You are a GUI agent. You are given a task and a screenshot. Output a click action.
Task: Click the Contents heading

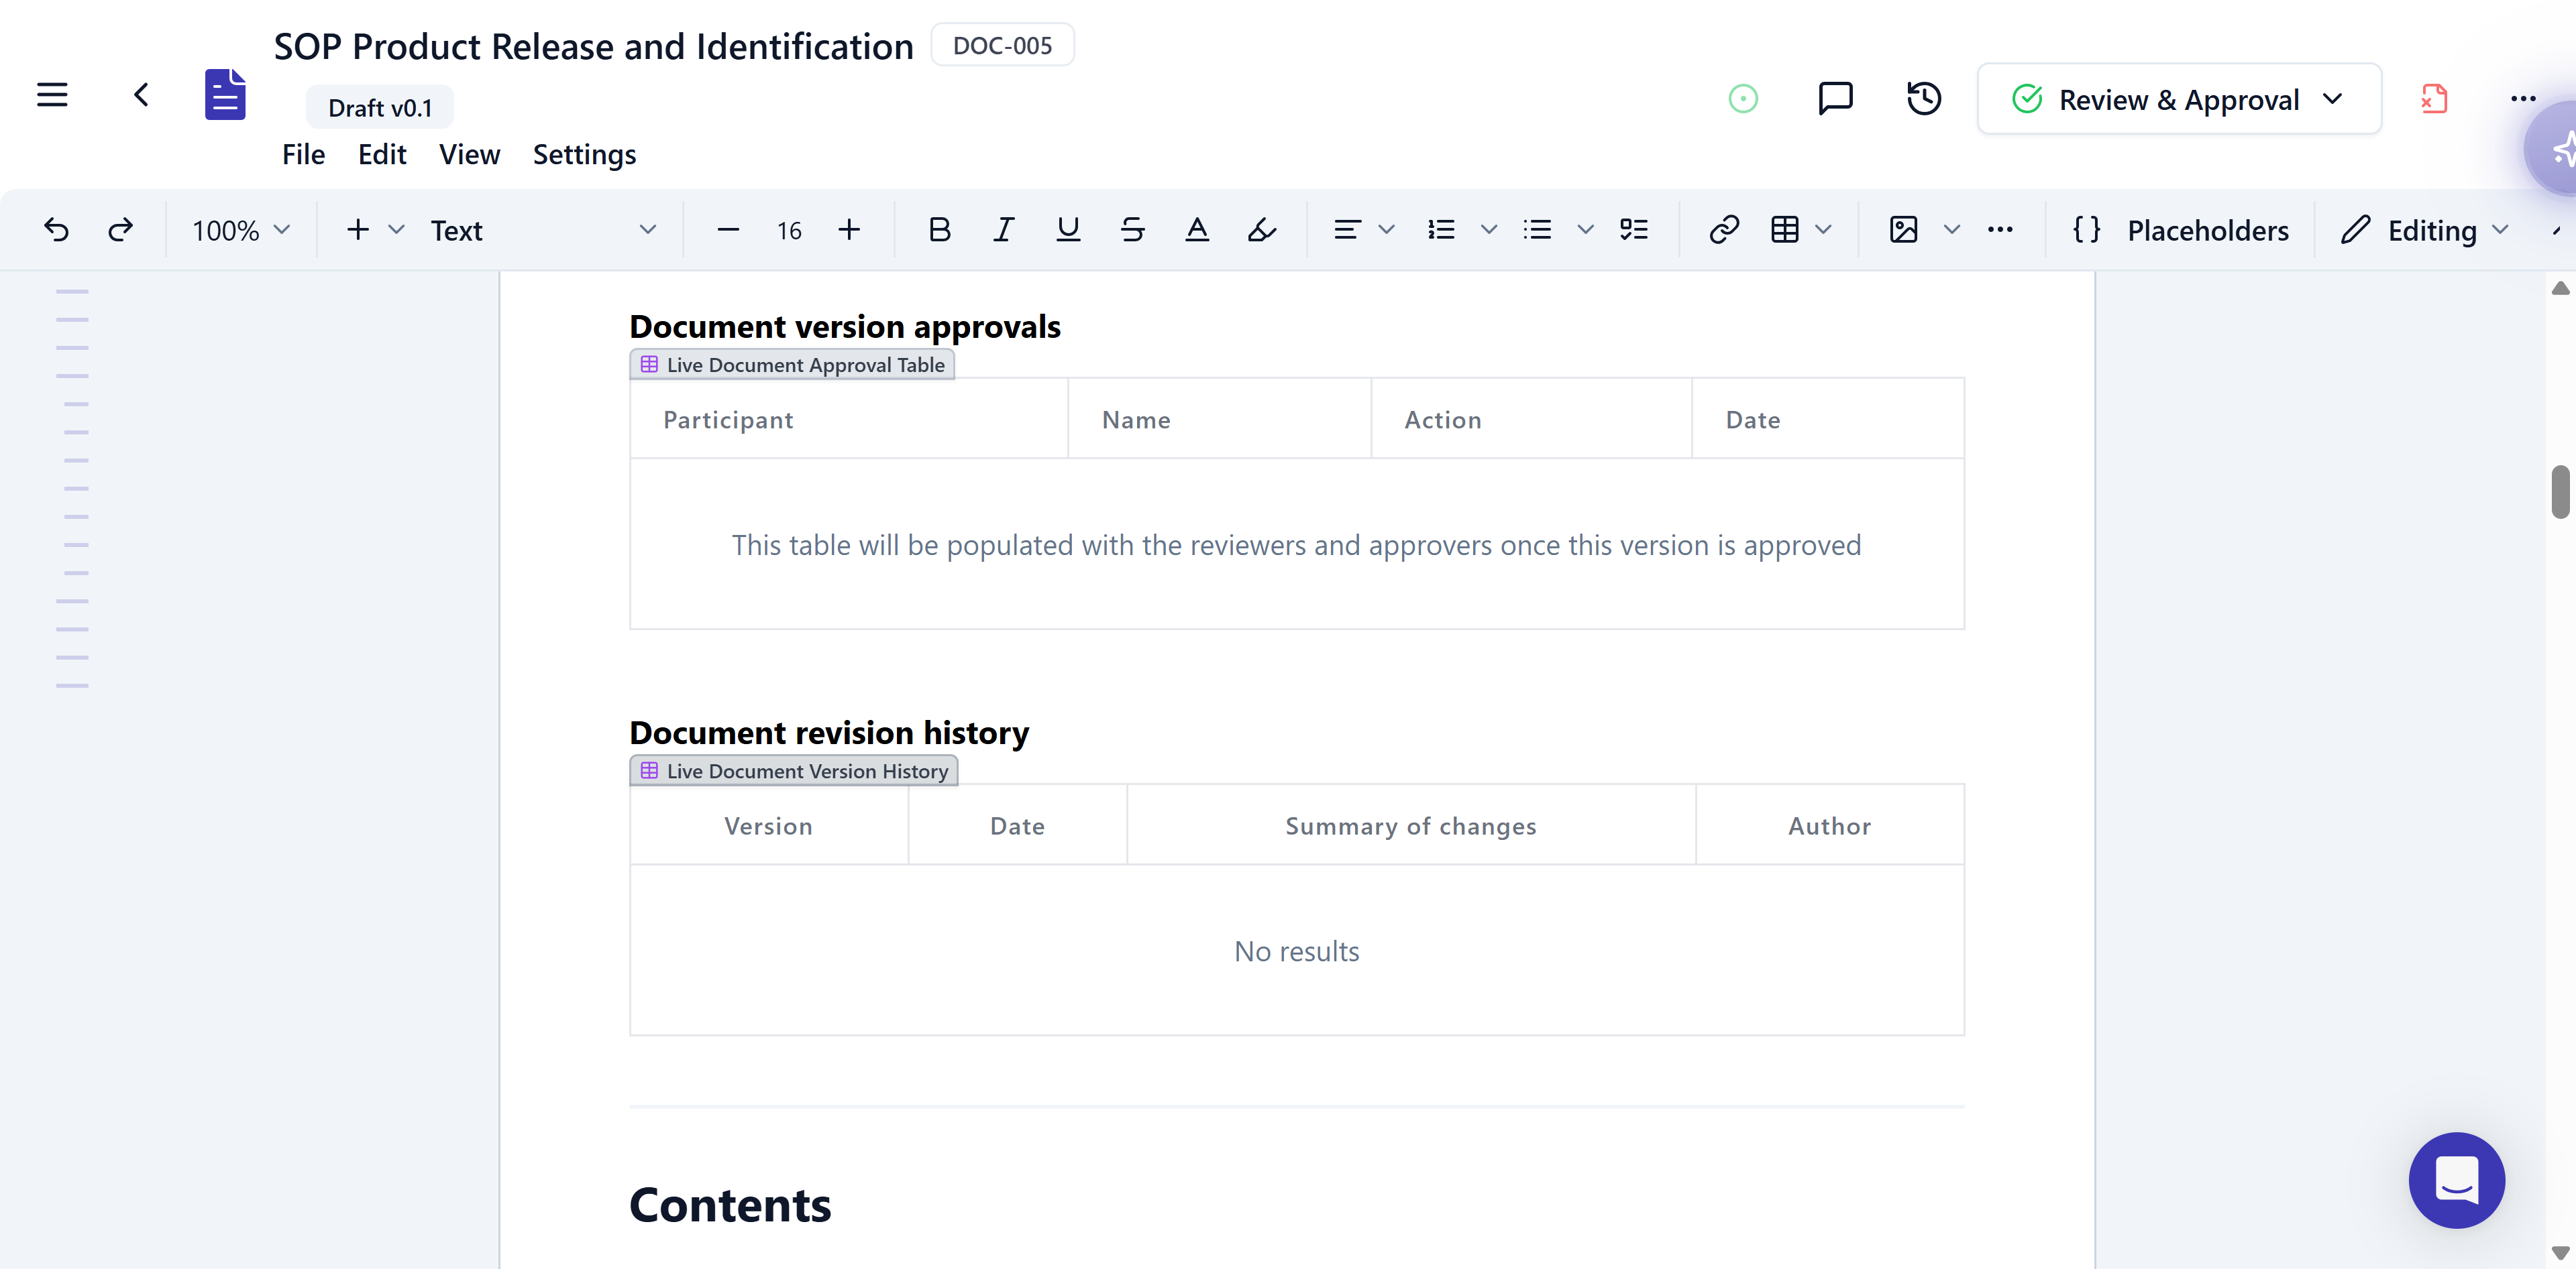tap(730, 1204)
